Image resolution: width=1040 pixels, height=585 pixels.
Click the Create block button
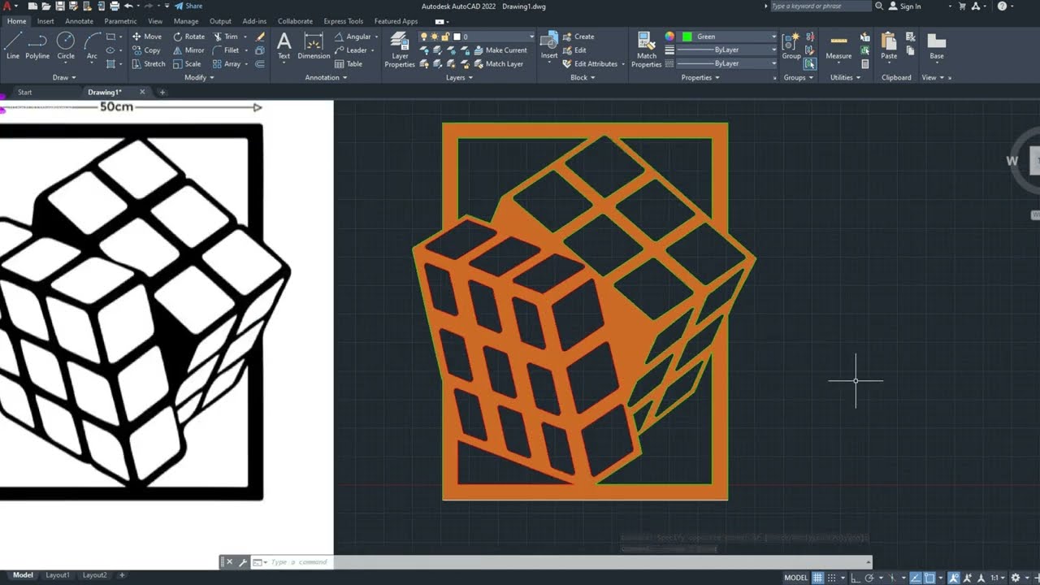pyautogui.click(x=577, y=37)
